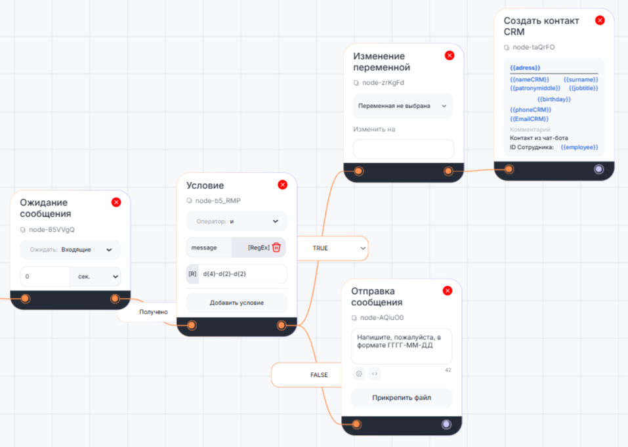Delete the RegEx condition with trash icon
The width and height of the screenshot is (628, 447).
[x=276, y=247]
